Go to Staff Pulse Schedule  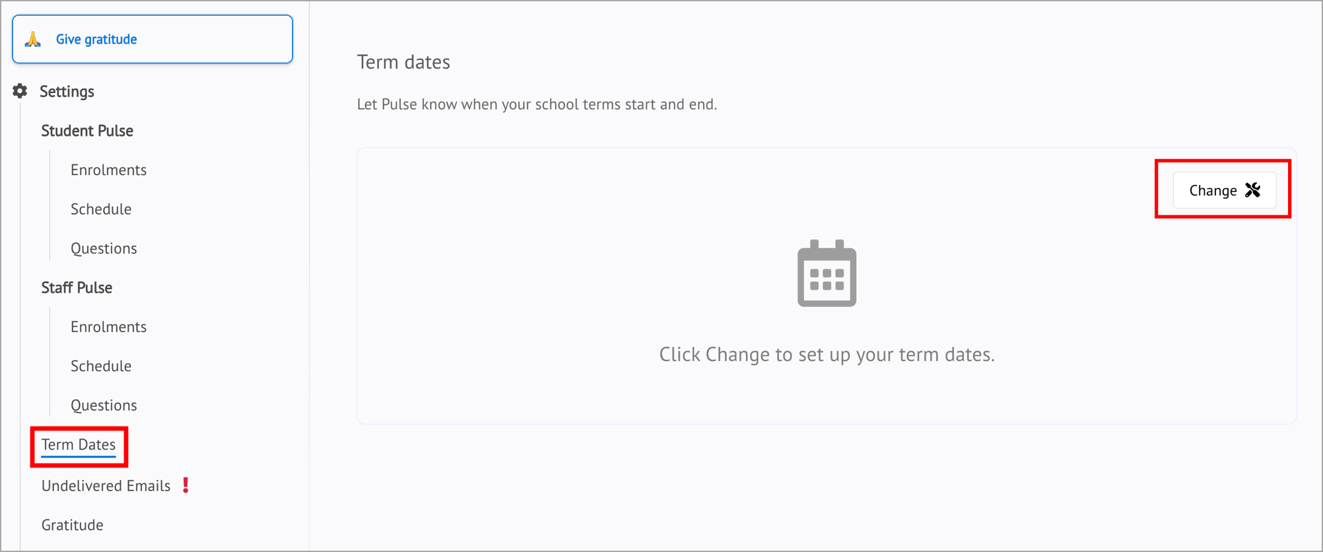click(x=101, y=366)
